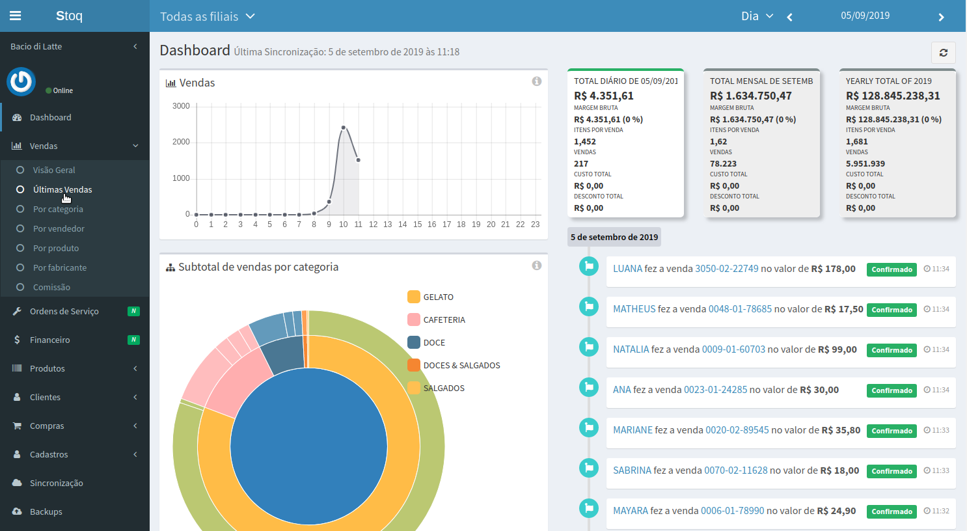Toggle CAFETERIA legend color swatch
967x531 pixels.
pos(414,320)
